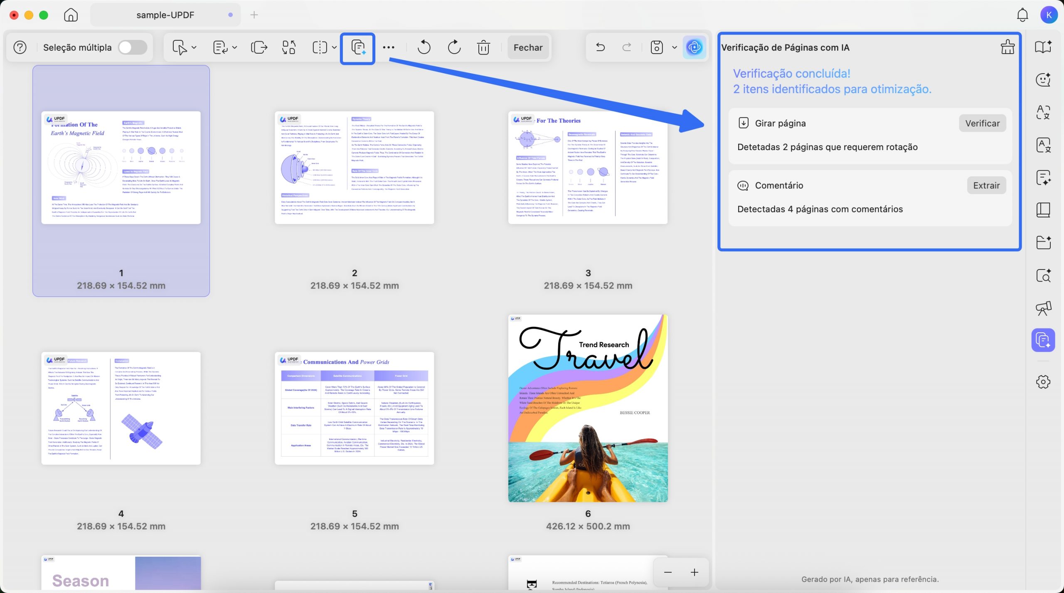Click Extrair for Comentário
The height and width of the screenshot is (593, 1064).
[986, 185]
